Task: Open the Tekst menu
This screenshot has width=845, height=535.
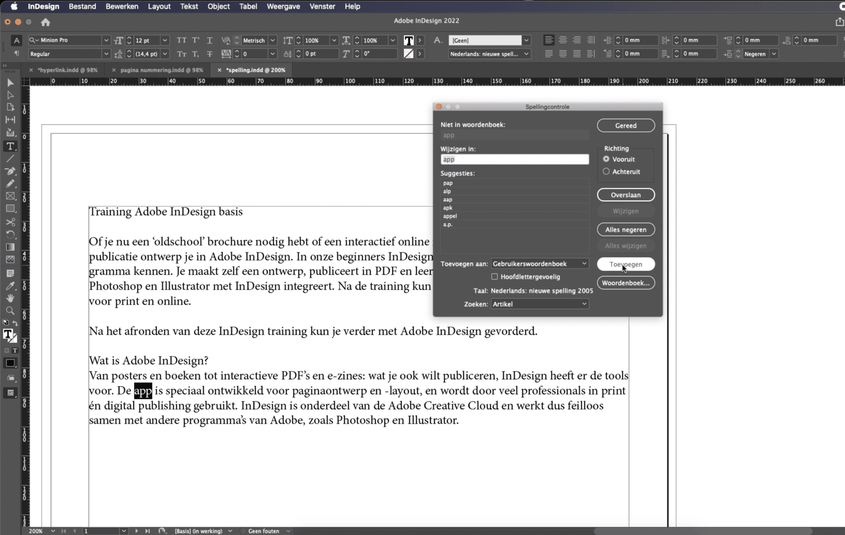Action: 189,6
